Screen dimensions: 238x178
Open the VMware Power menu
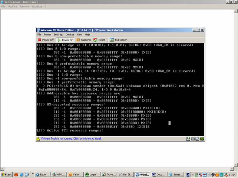coord(47,34)
